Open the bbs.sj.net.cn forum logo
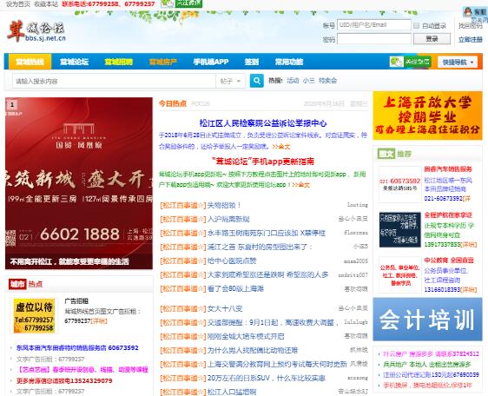 click(36, 31)
